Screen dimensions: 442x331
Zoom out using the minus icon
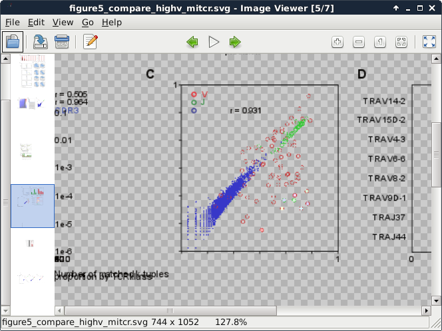point(359,42)
